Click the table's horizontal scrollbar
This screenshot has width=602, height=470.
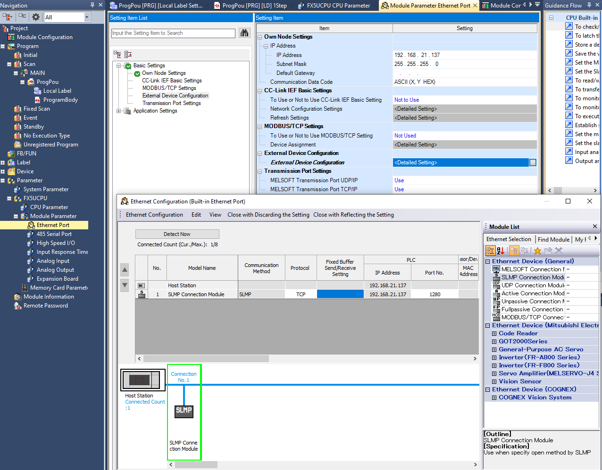[307, 358]
